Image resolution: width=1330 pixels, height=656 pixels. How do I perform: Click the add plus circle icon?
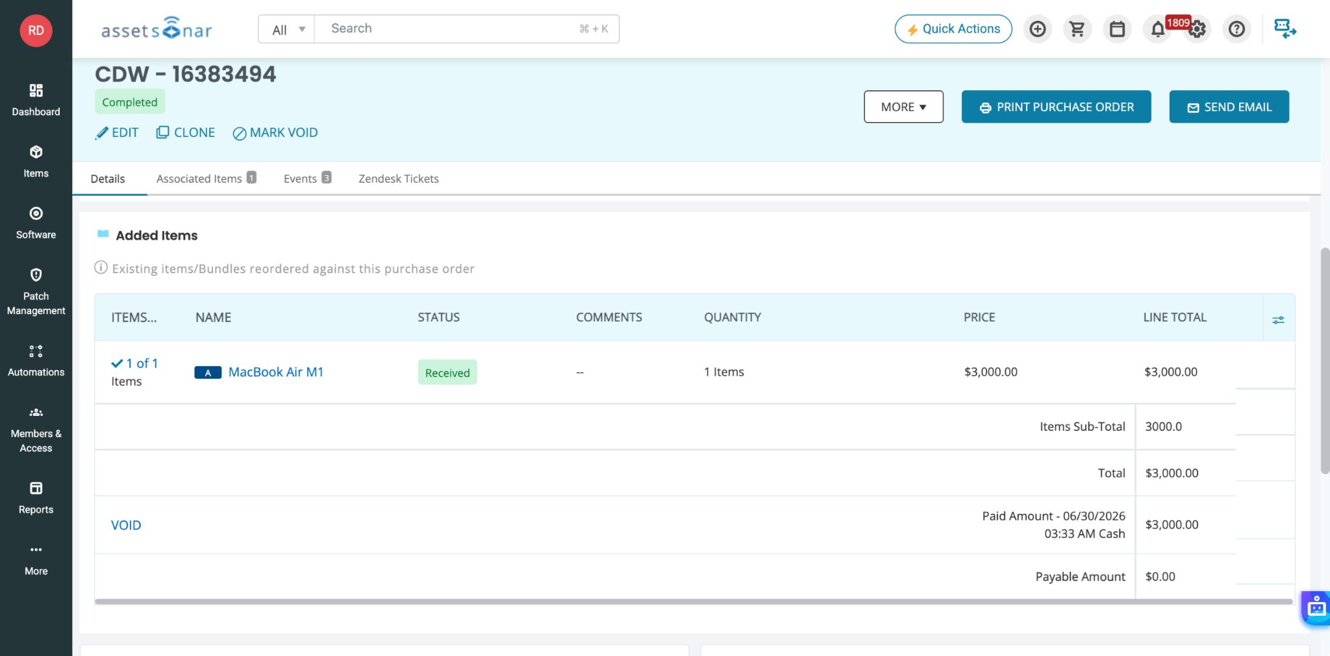click(x=1037, y=29)
